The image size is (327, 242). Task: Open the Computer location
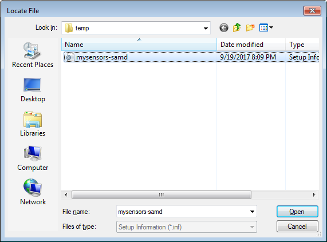point(33,158)
